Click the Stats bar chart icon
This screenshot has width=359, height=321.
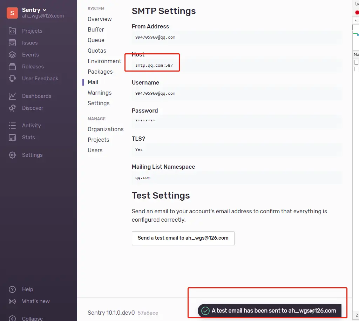(x=12, y=138)
